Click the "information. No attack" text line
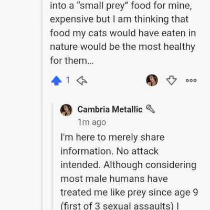This screenshot has width=210, height=210. click(x=109, y=151)
